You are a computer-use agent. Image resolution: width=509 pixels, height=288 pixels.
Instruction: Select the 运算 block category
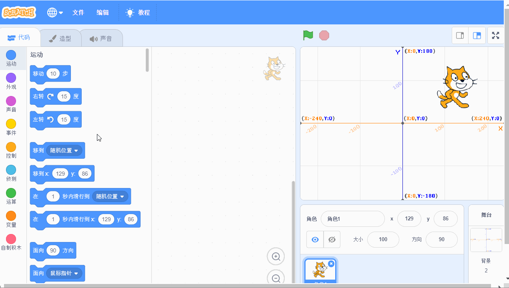coord(11,196)
